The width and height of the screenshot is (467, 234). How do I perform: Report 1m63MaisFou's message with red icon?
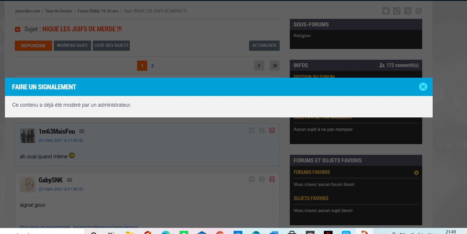click(x=272, y=130)
